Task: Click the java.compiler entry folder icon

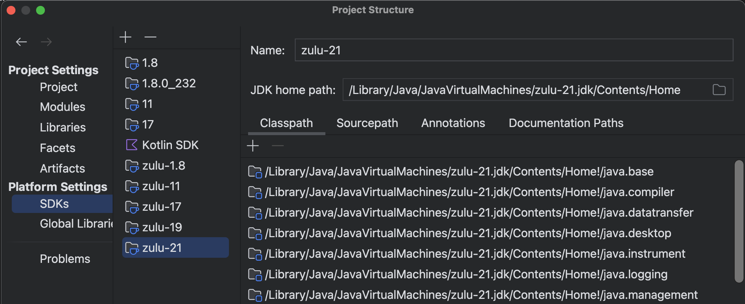Action: (255, 192)
